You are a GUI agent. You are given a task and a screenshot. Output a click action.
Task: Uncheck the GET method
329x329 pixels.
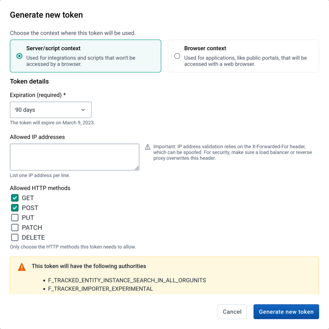tap(15, 198)
